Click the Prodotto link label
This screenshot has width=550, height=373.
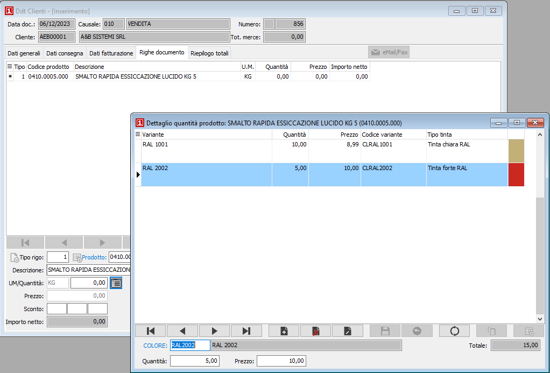(94, 257)
